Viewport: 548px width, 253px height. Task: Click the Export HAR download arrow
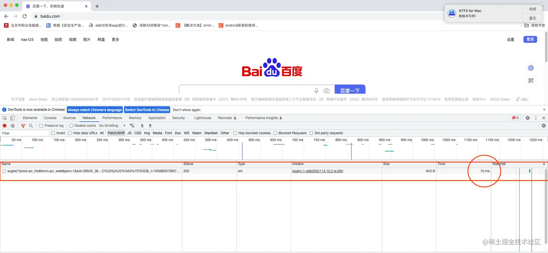tap(150, 126)
